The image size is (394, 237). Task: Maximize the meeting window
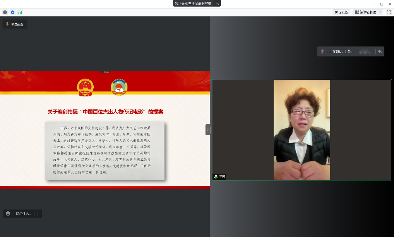tap(381, 4)
